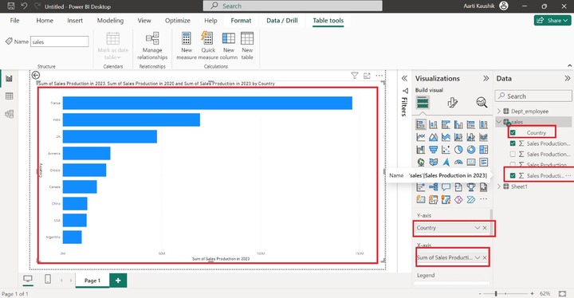Viewport: 574px width, 298px height.
Task: Switch to mobile layout icon
Action: [x=48, y=280]
